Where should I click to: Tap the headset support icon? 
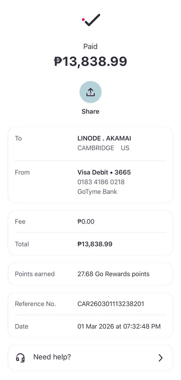[x=20, y=357]
